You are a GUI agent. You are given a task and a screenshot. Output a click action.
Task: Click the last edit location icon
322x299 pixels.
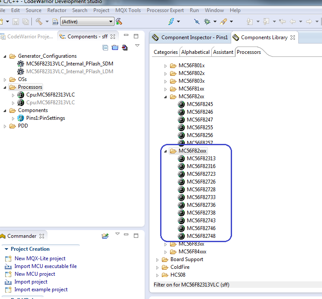point(282,22)
